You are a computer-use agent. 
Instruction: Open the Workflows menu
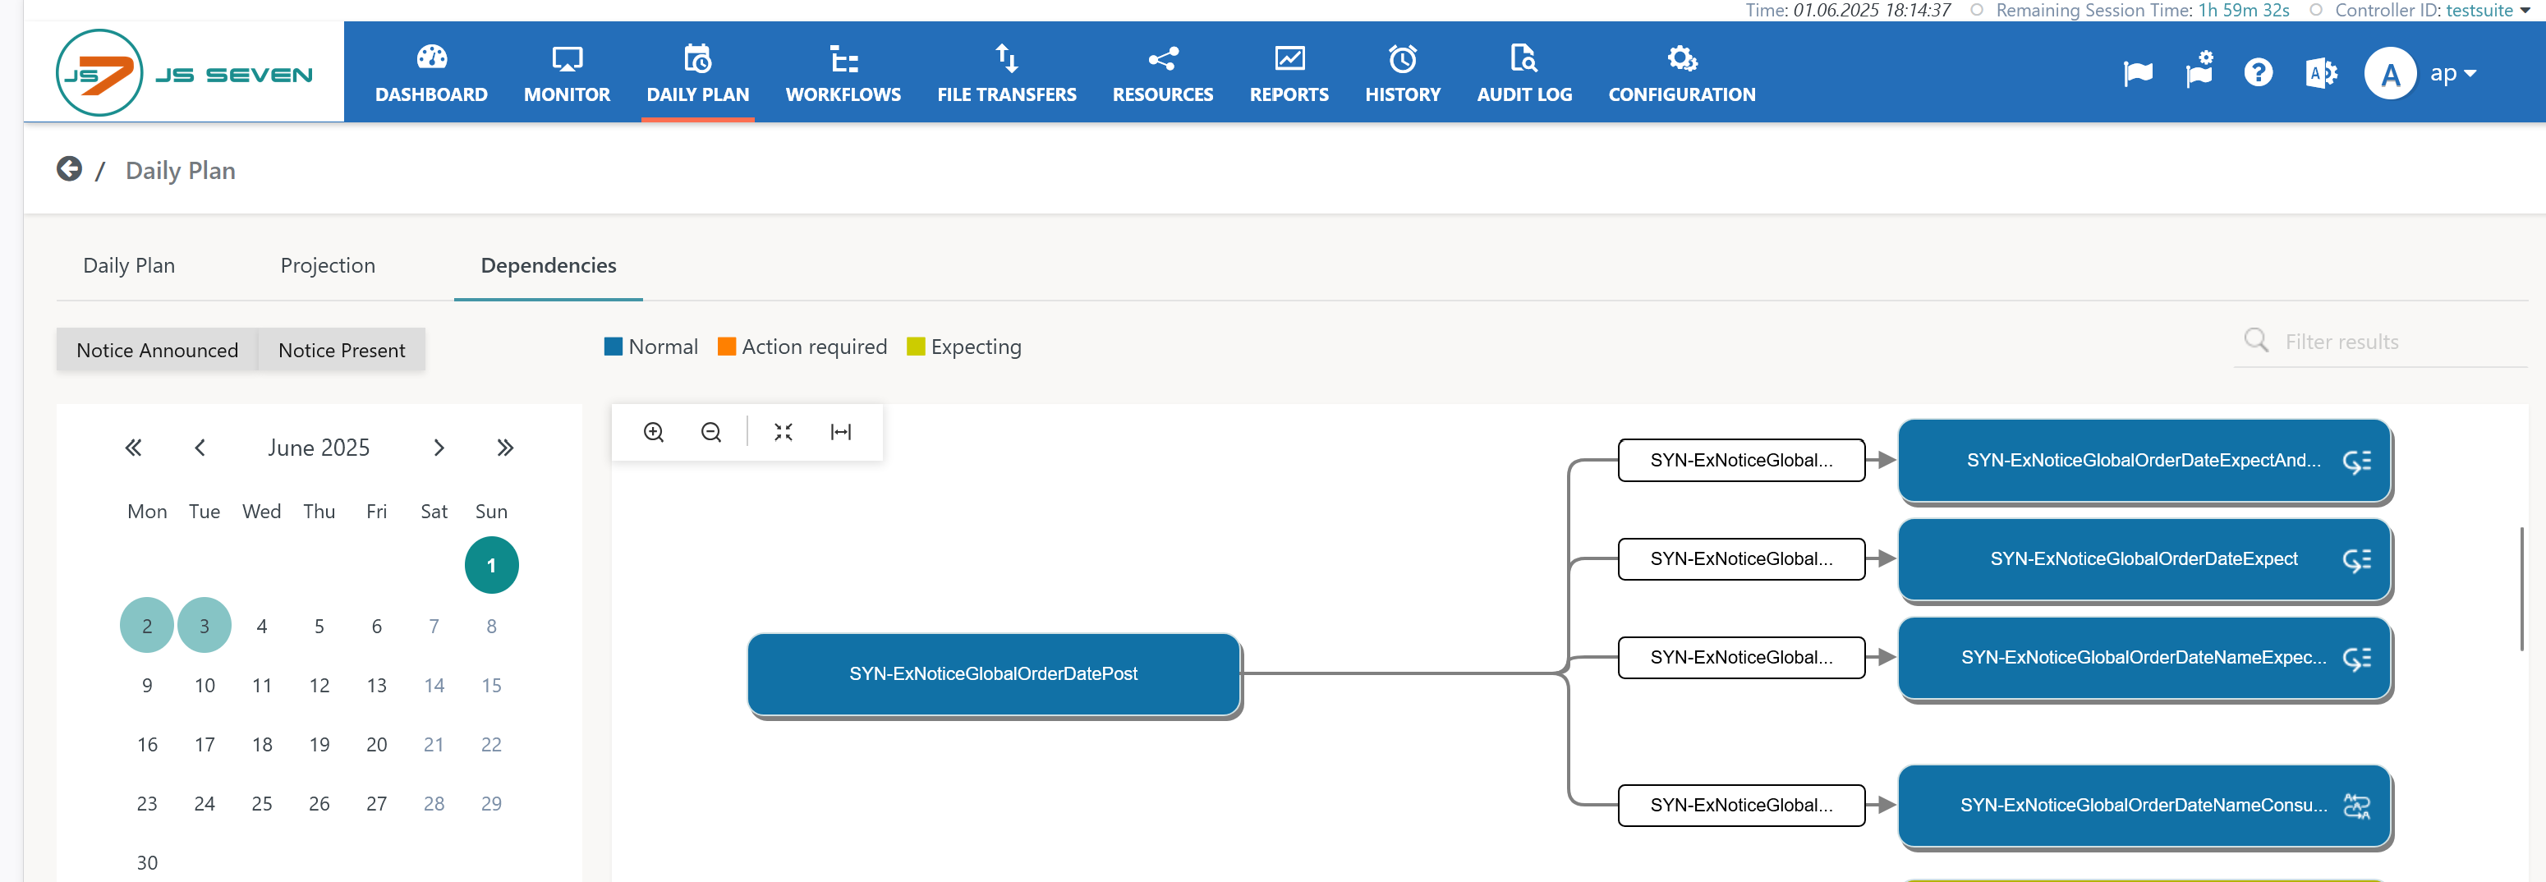(843, 73)
